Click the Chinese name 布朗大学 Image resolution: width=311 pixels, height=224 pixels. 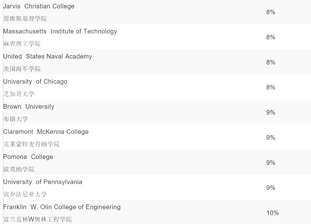pyautogui.click(x=16, y=119)
